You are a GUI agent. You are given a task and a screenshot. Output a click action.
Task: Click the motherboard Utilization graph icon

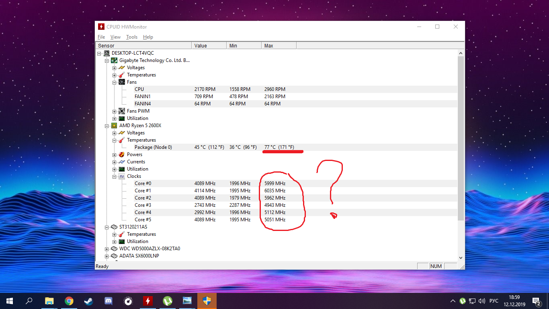(122, 118)
